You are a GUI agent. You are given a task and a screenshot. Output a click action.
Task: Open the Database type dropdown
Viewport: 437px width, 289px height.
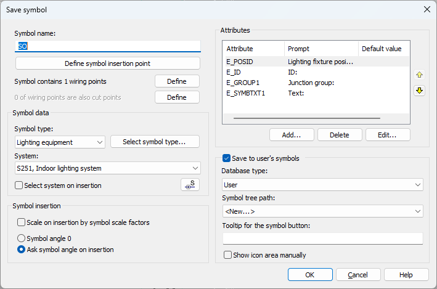tap(322, 184)
